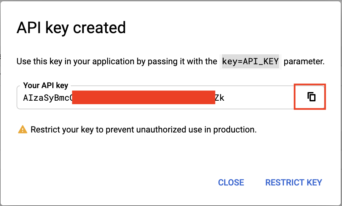Screen dimensions: 342x206
Task: Click the empty space between key and copy icon
Action: (x=259, y=97)
